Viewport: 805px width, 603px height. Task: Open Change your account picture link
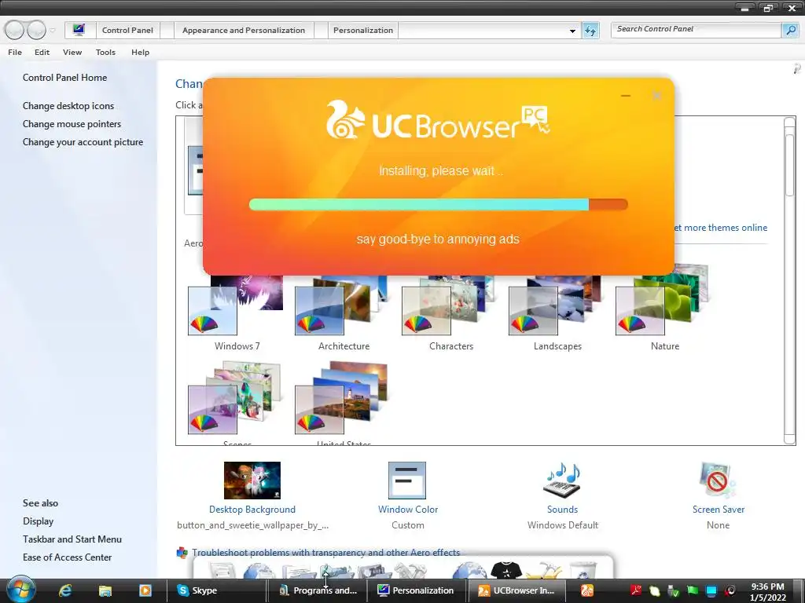point(83,142)
